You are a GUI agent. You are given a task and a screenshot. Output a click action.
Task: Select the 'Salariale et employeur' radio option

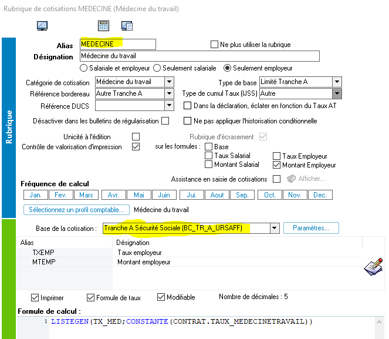84,68
